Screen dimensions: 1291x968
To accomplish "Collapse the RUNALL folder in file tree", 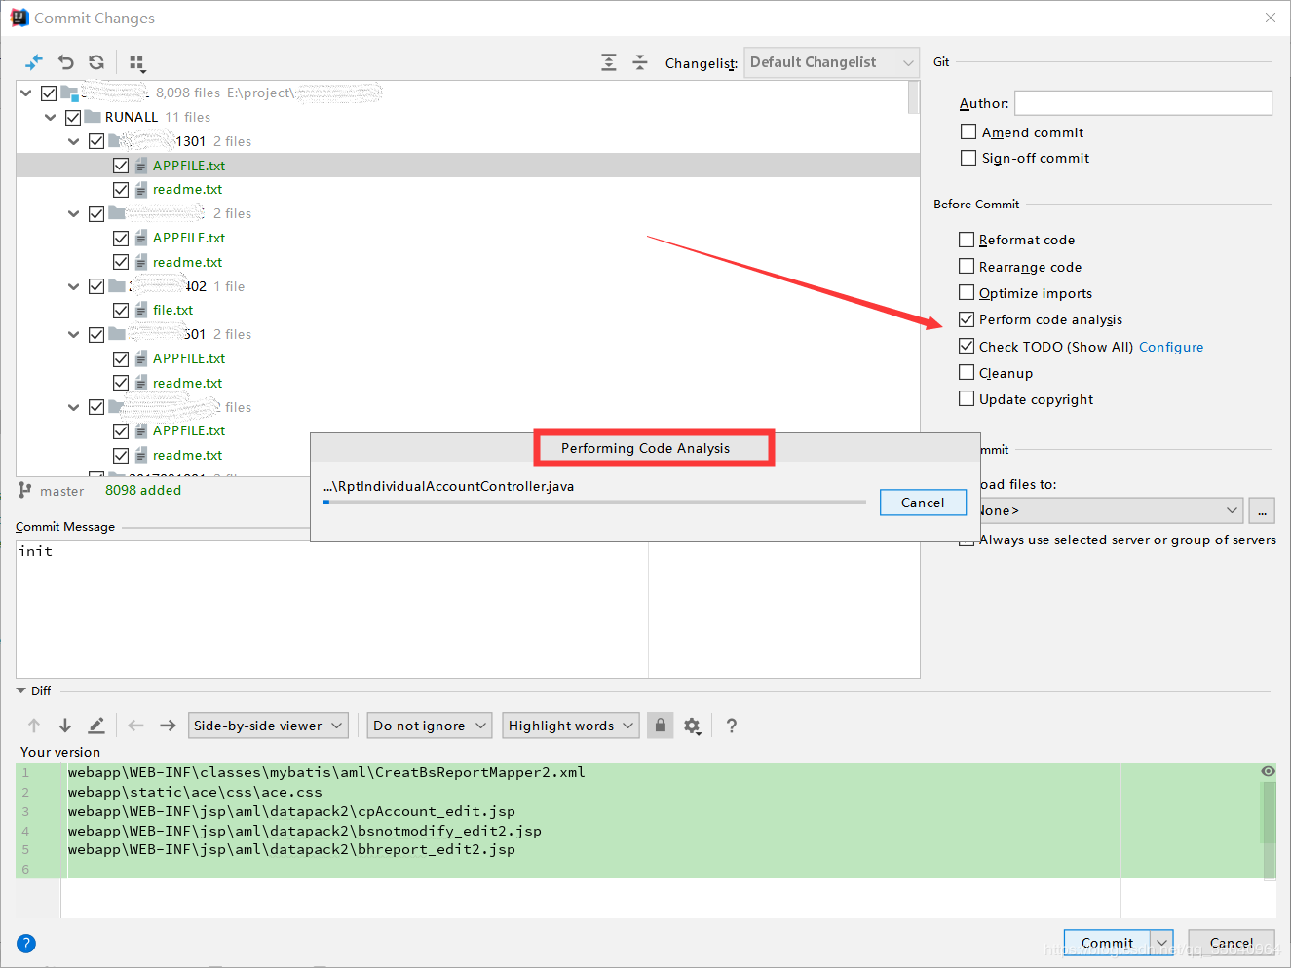I will pos(50,116).
